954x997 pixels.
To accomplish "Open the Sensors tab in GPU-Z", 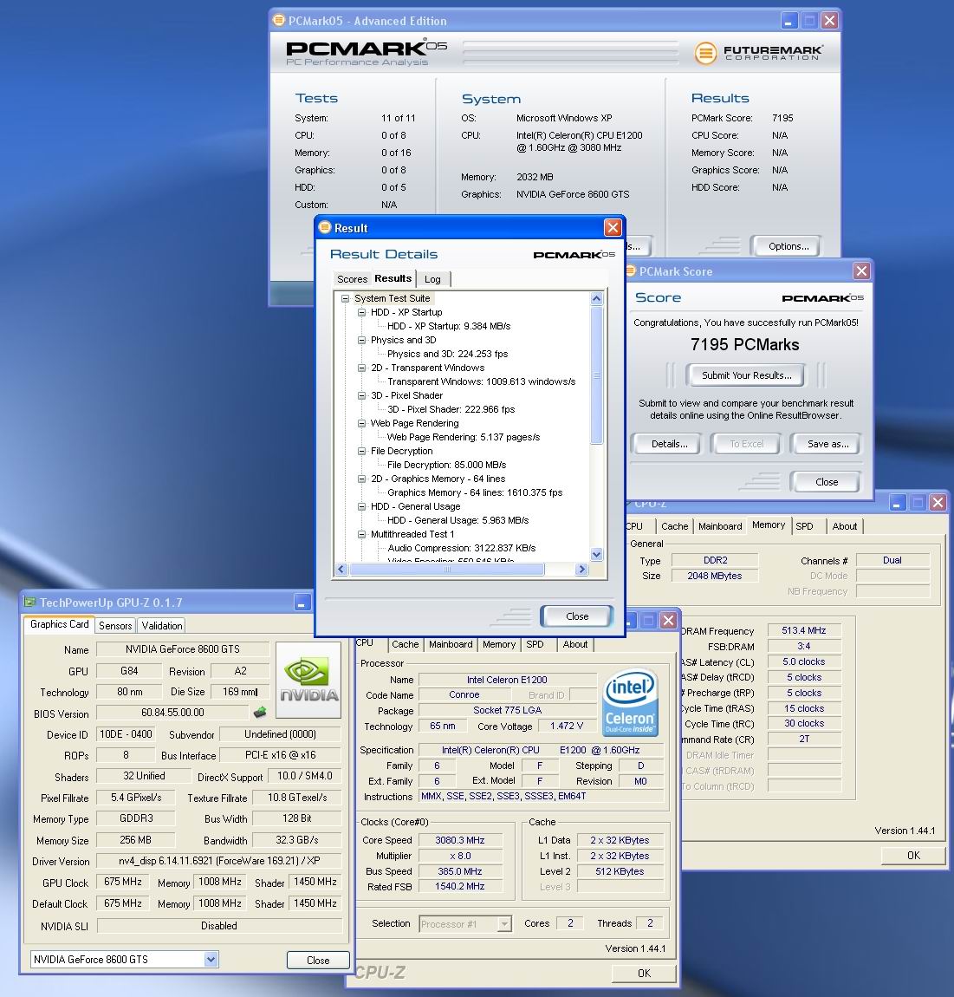I will coord(115,626).
